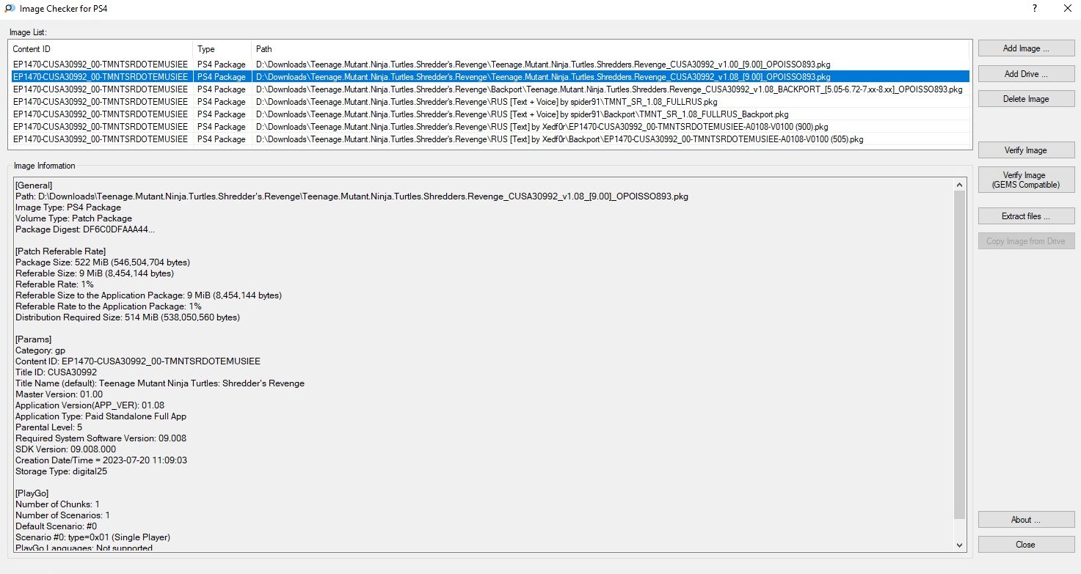The height and width of the screenshot is (574, 1081).
Task: Sort list by Content ID column header
Action: pos(101,49)
